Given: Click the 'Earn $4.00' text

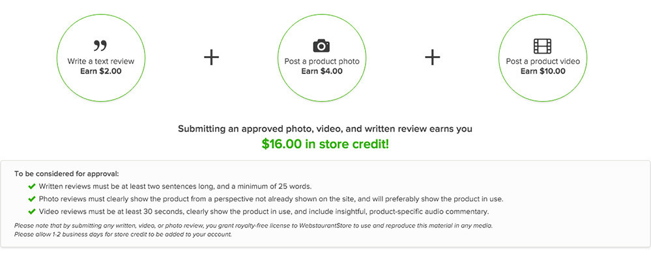Looking at the screenshot, I should [322, 71].
